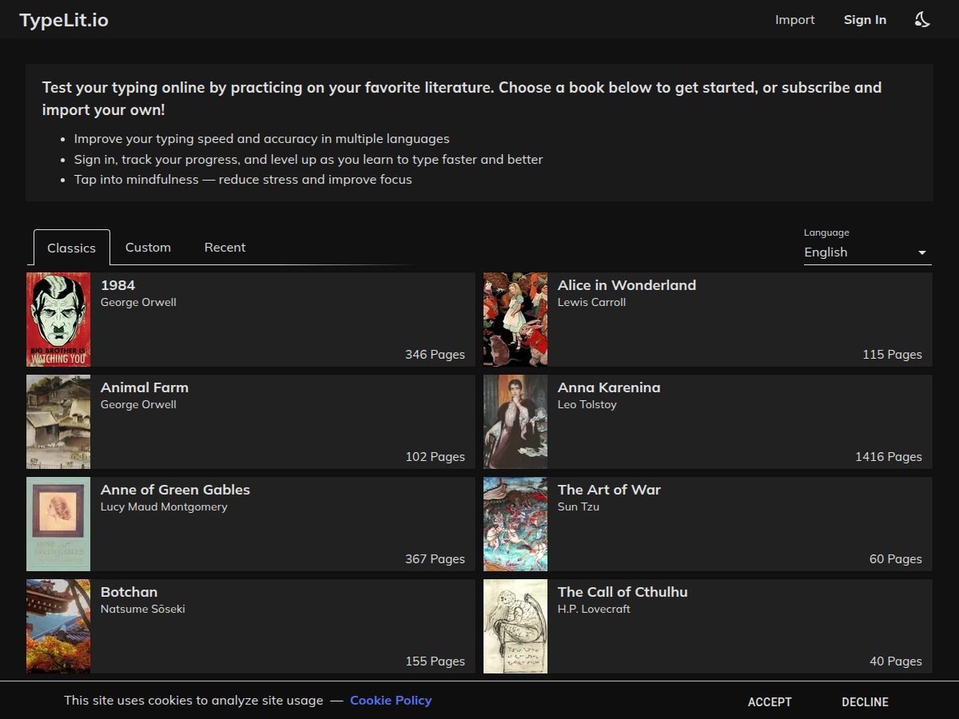Select the Botchan title
Image resolution: width=959 pixels, height=719 pixels.
[x=129, y=592]
